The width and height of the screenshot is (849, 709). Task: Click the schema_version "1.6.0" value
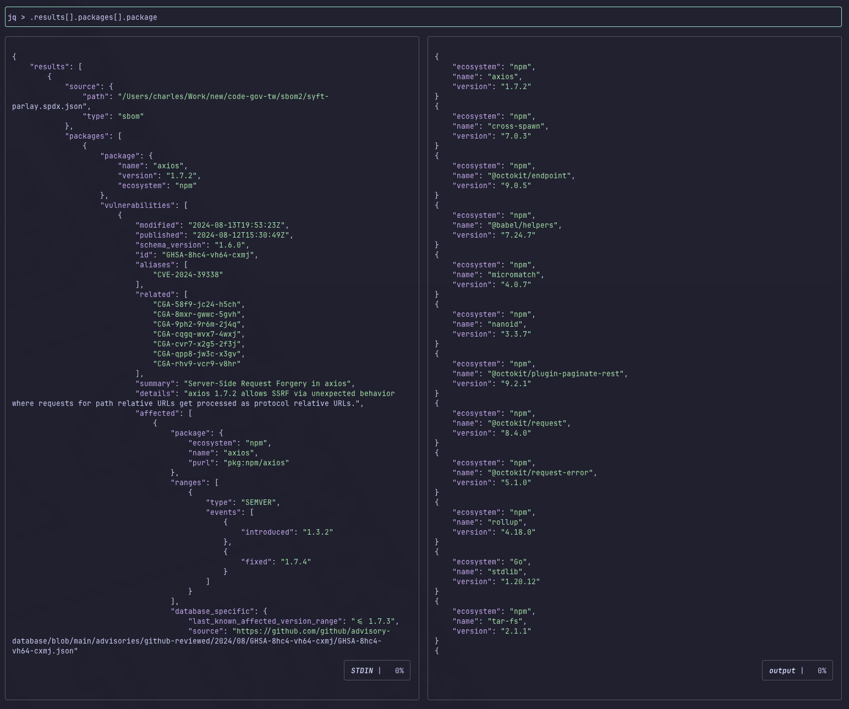pyautogui.click(x=230, y=245)
